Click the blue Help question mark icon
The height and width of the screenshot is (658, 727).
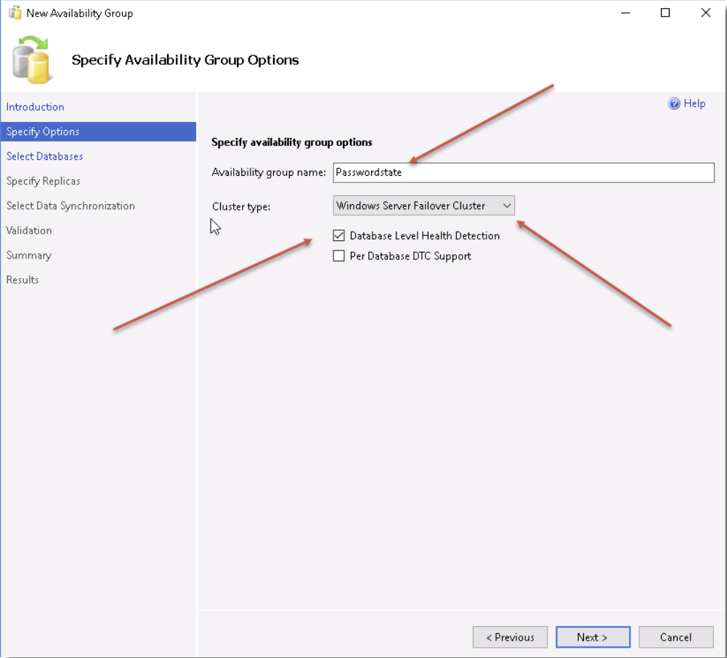(x=674, y=103)
